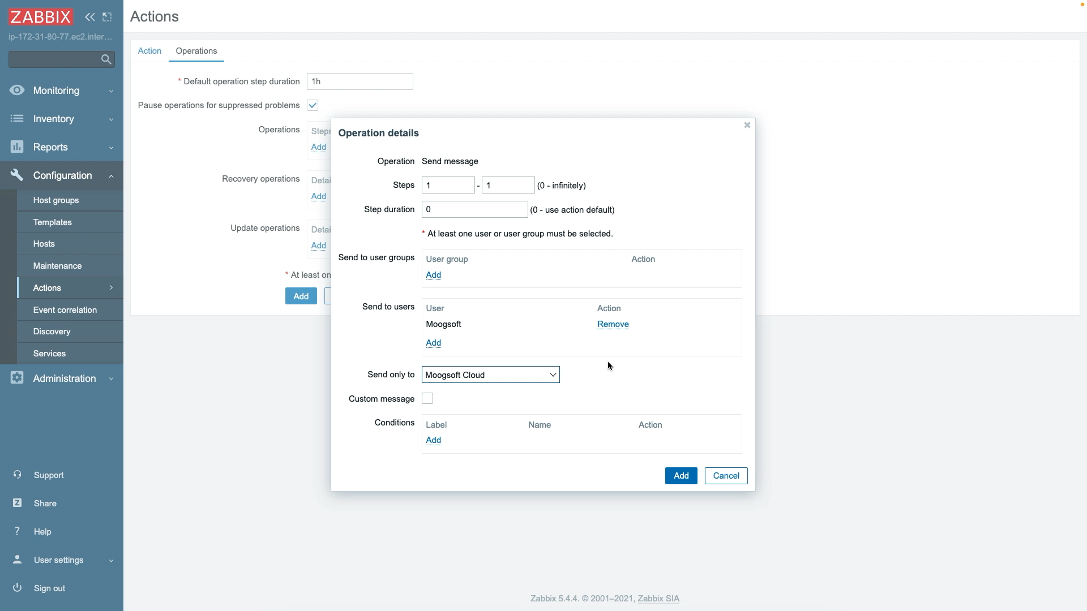Expand the User settings menu
Viewport: 1087px width, 611px height.
pos(112,560)
